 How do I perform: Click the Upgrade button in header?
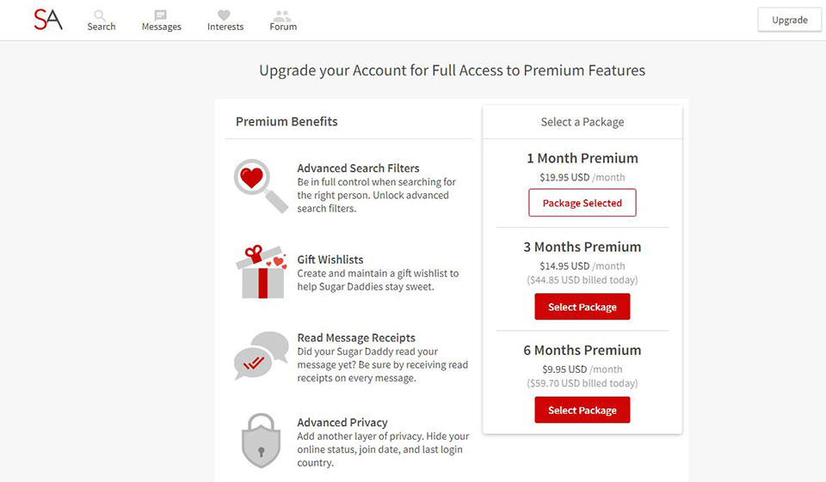click(789, 20)
